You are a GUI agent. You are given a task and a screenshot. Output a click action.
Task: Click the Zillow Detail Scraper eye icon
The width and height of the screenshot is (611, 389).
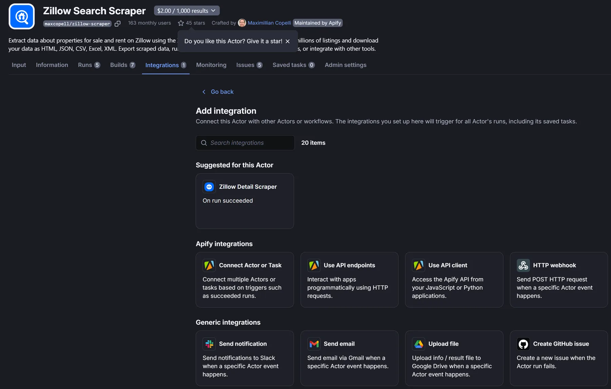tap(209, 187)
